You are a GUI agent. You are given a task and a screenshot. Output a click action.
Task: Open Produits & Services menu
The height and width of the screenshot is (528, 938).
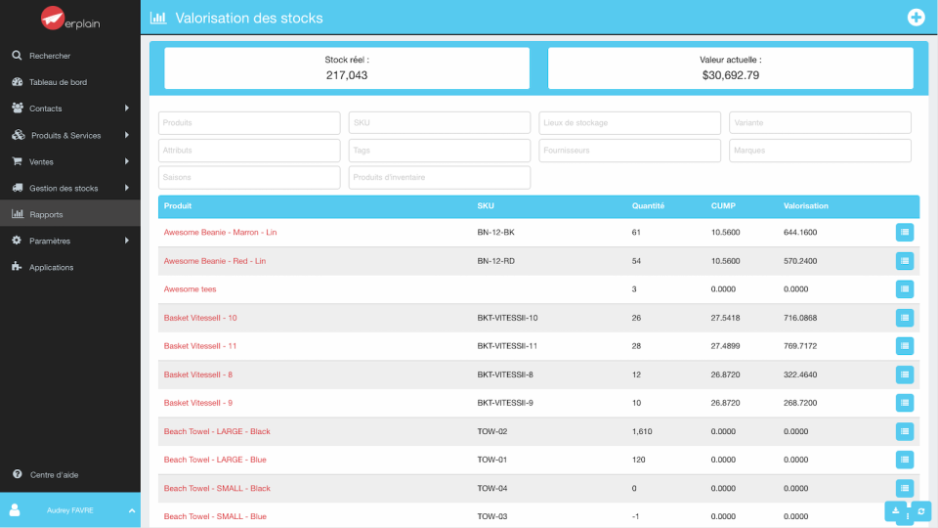click(x=70, y=135)
